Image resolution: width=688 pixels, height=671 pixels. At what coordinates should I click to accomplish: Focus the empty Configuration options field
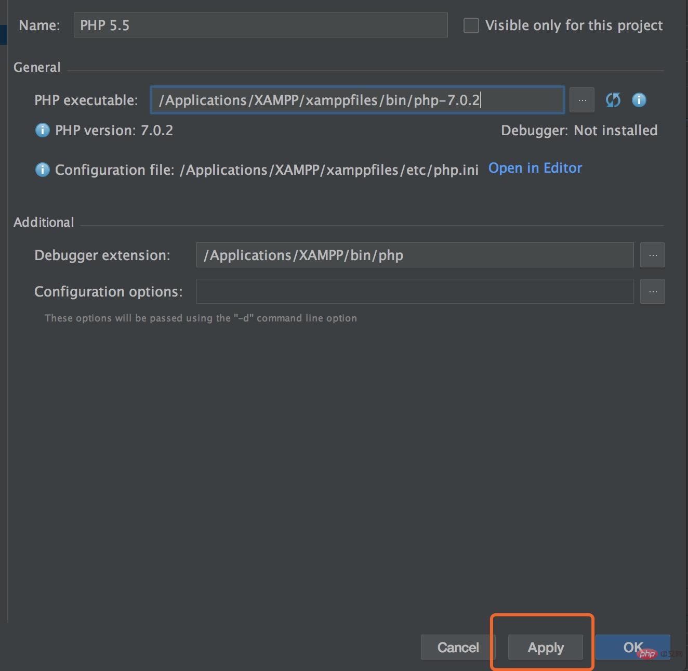tap(415, 291)
